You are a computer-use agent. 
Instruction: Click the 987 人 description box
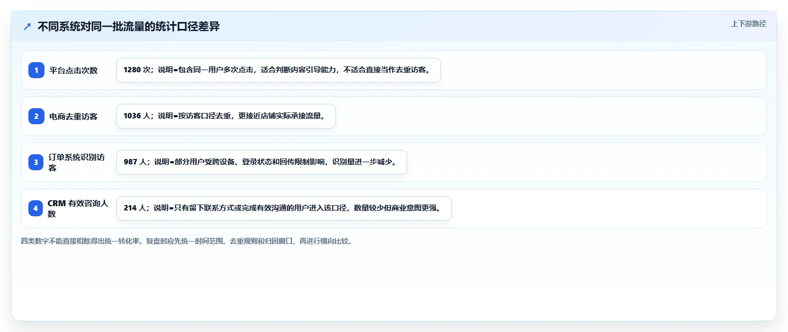tap(262, 162)
